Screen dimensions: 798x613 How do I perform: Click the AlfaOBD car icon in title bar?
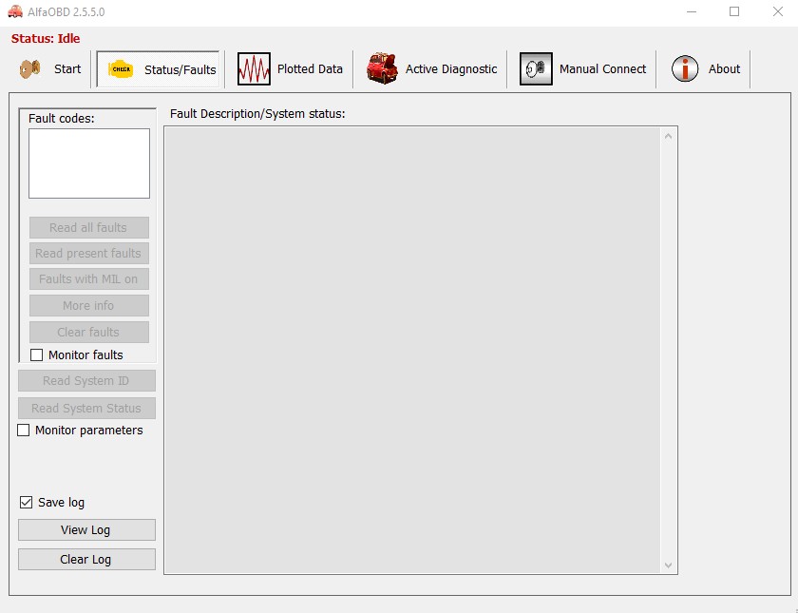pyautogui.click(x=14, y=11)
